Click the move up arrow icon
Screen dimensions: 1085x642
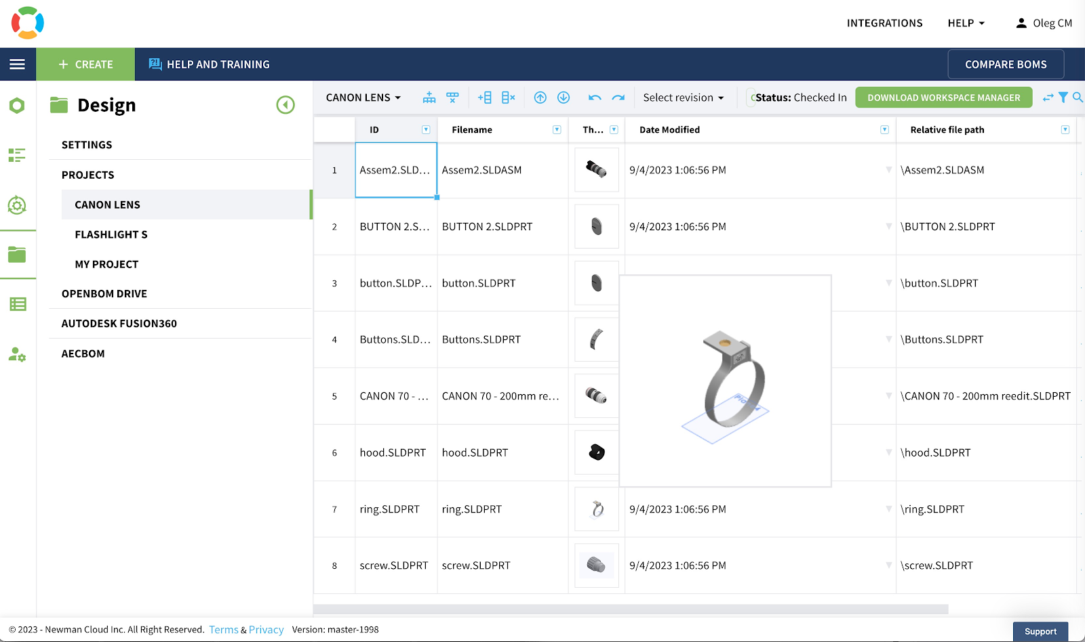click(540, 98)
